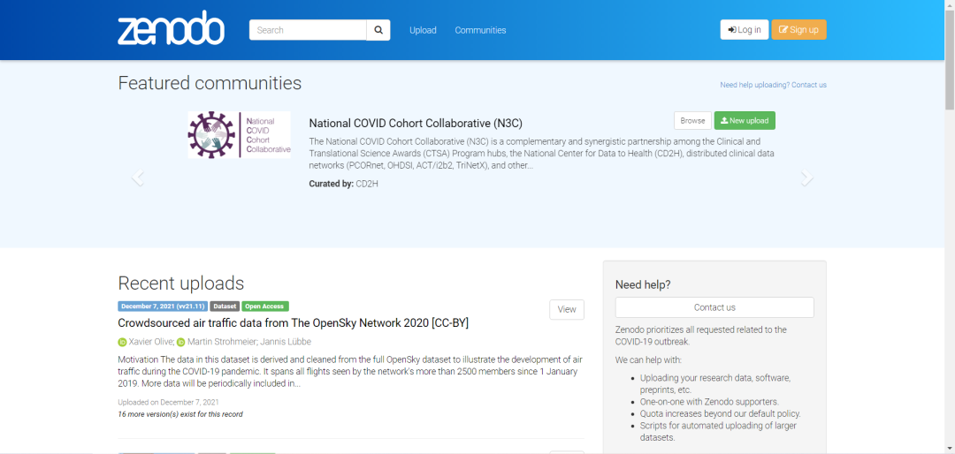Click author name Xavier Olive
This screenshot has width=955, height=454.
(151, 342)
